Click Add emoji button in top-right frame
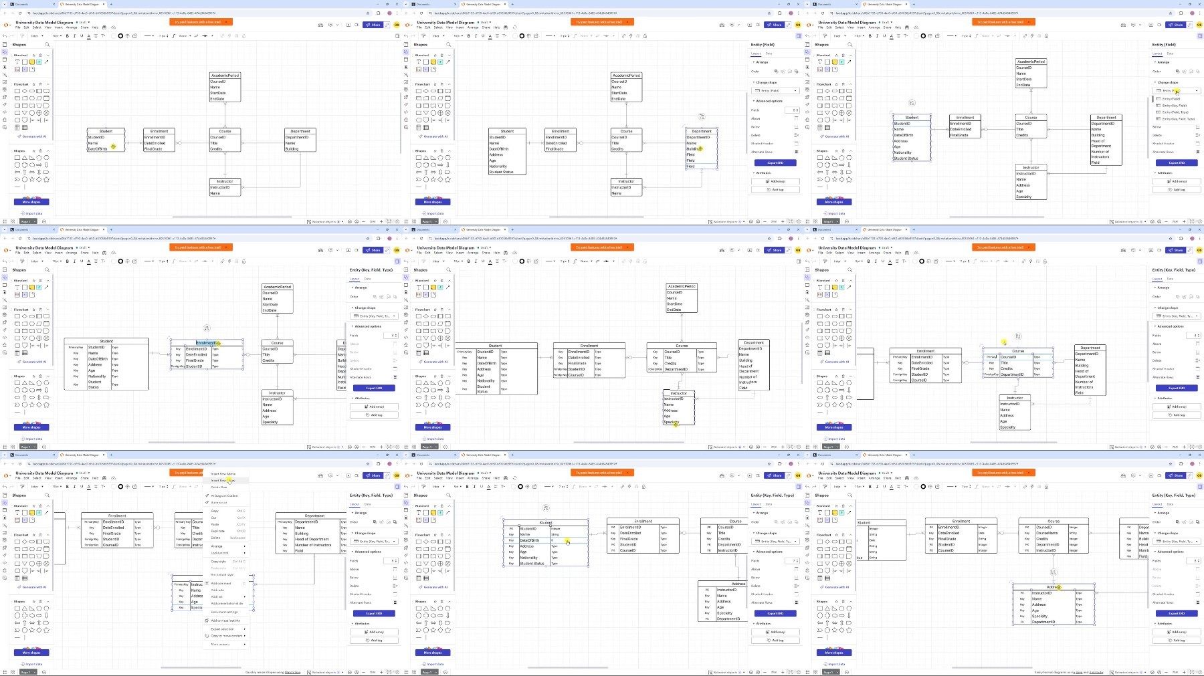 pyautogui.click(x=1177, y=181)
